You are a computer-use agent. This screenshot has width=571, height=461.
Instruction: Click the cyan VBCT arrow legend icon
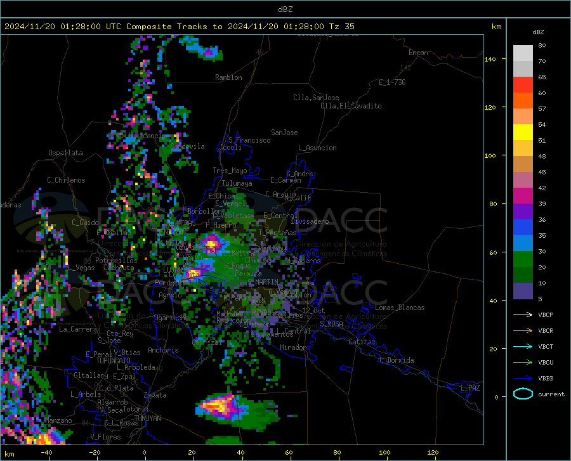coord(523,346)
